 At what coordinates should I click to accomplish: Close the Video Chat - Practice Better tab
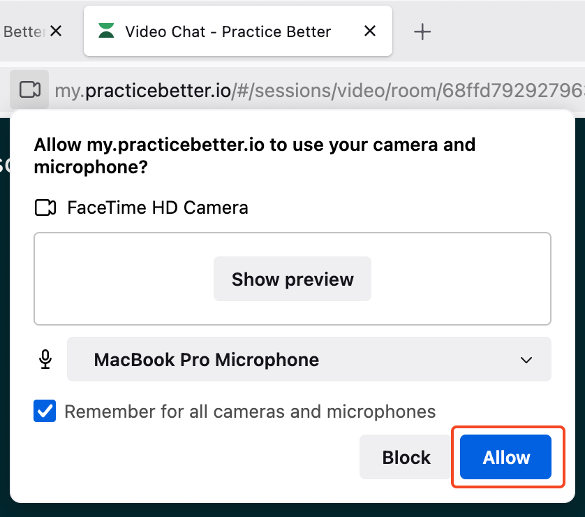pyautogui.click(x=371, y=31)
